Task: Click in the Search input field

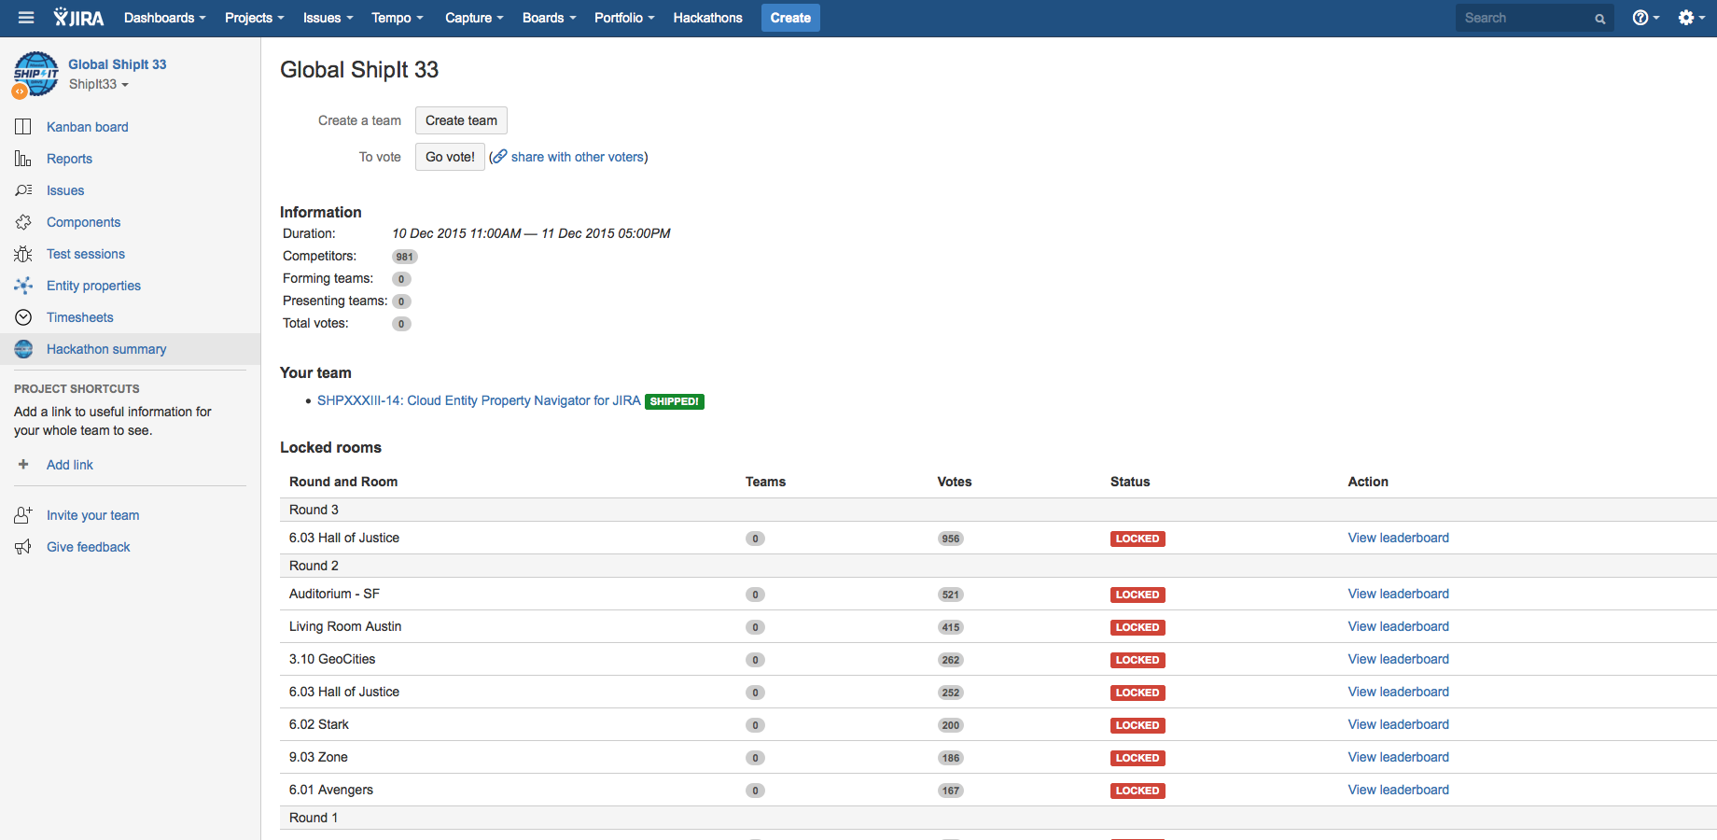Action: coord(1526,18)
